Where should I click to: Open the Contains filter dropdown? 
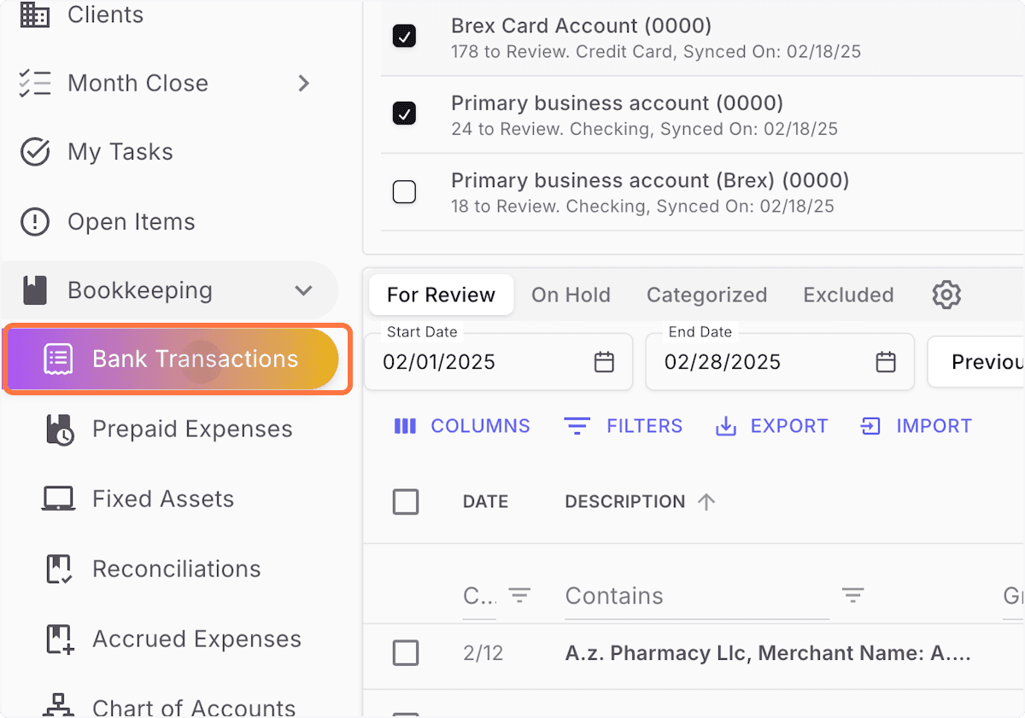853,595
